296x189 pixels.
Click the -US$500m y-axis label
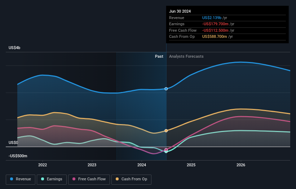coord(18,156)
